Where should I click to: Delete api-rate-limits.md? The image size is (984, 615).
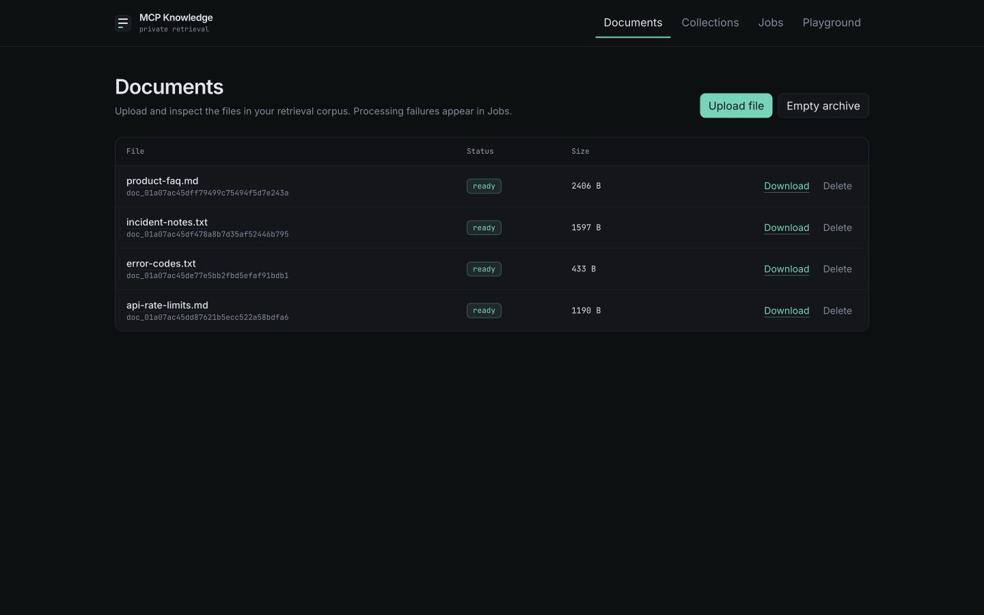[837, 310]
